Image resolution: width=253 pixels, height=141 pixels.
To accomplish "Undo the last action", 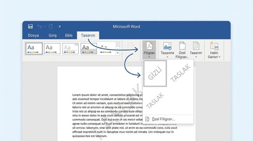I will (x=39, y=27).
